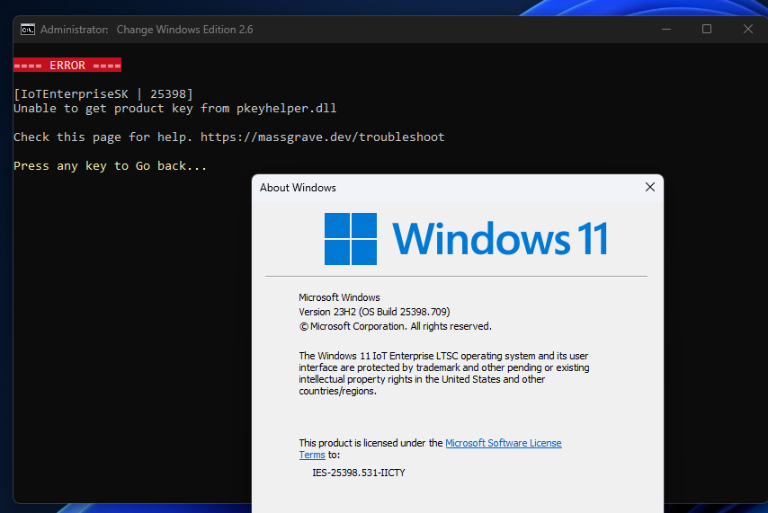Screen dimensions: 768x513
Task: Click 'This product is licensed under the' text
Action: [x=371, y=443]
